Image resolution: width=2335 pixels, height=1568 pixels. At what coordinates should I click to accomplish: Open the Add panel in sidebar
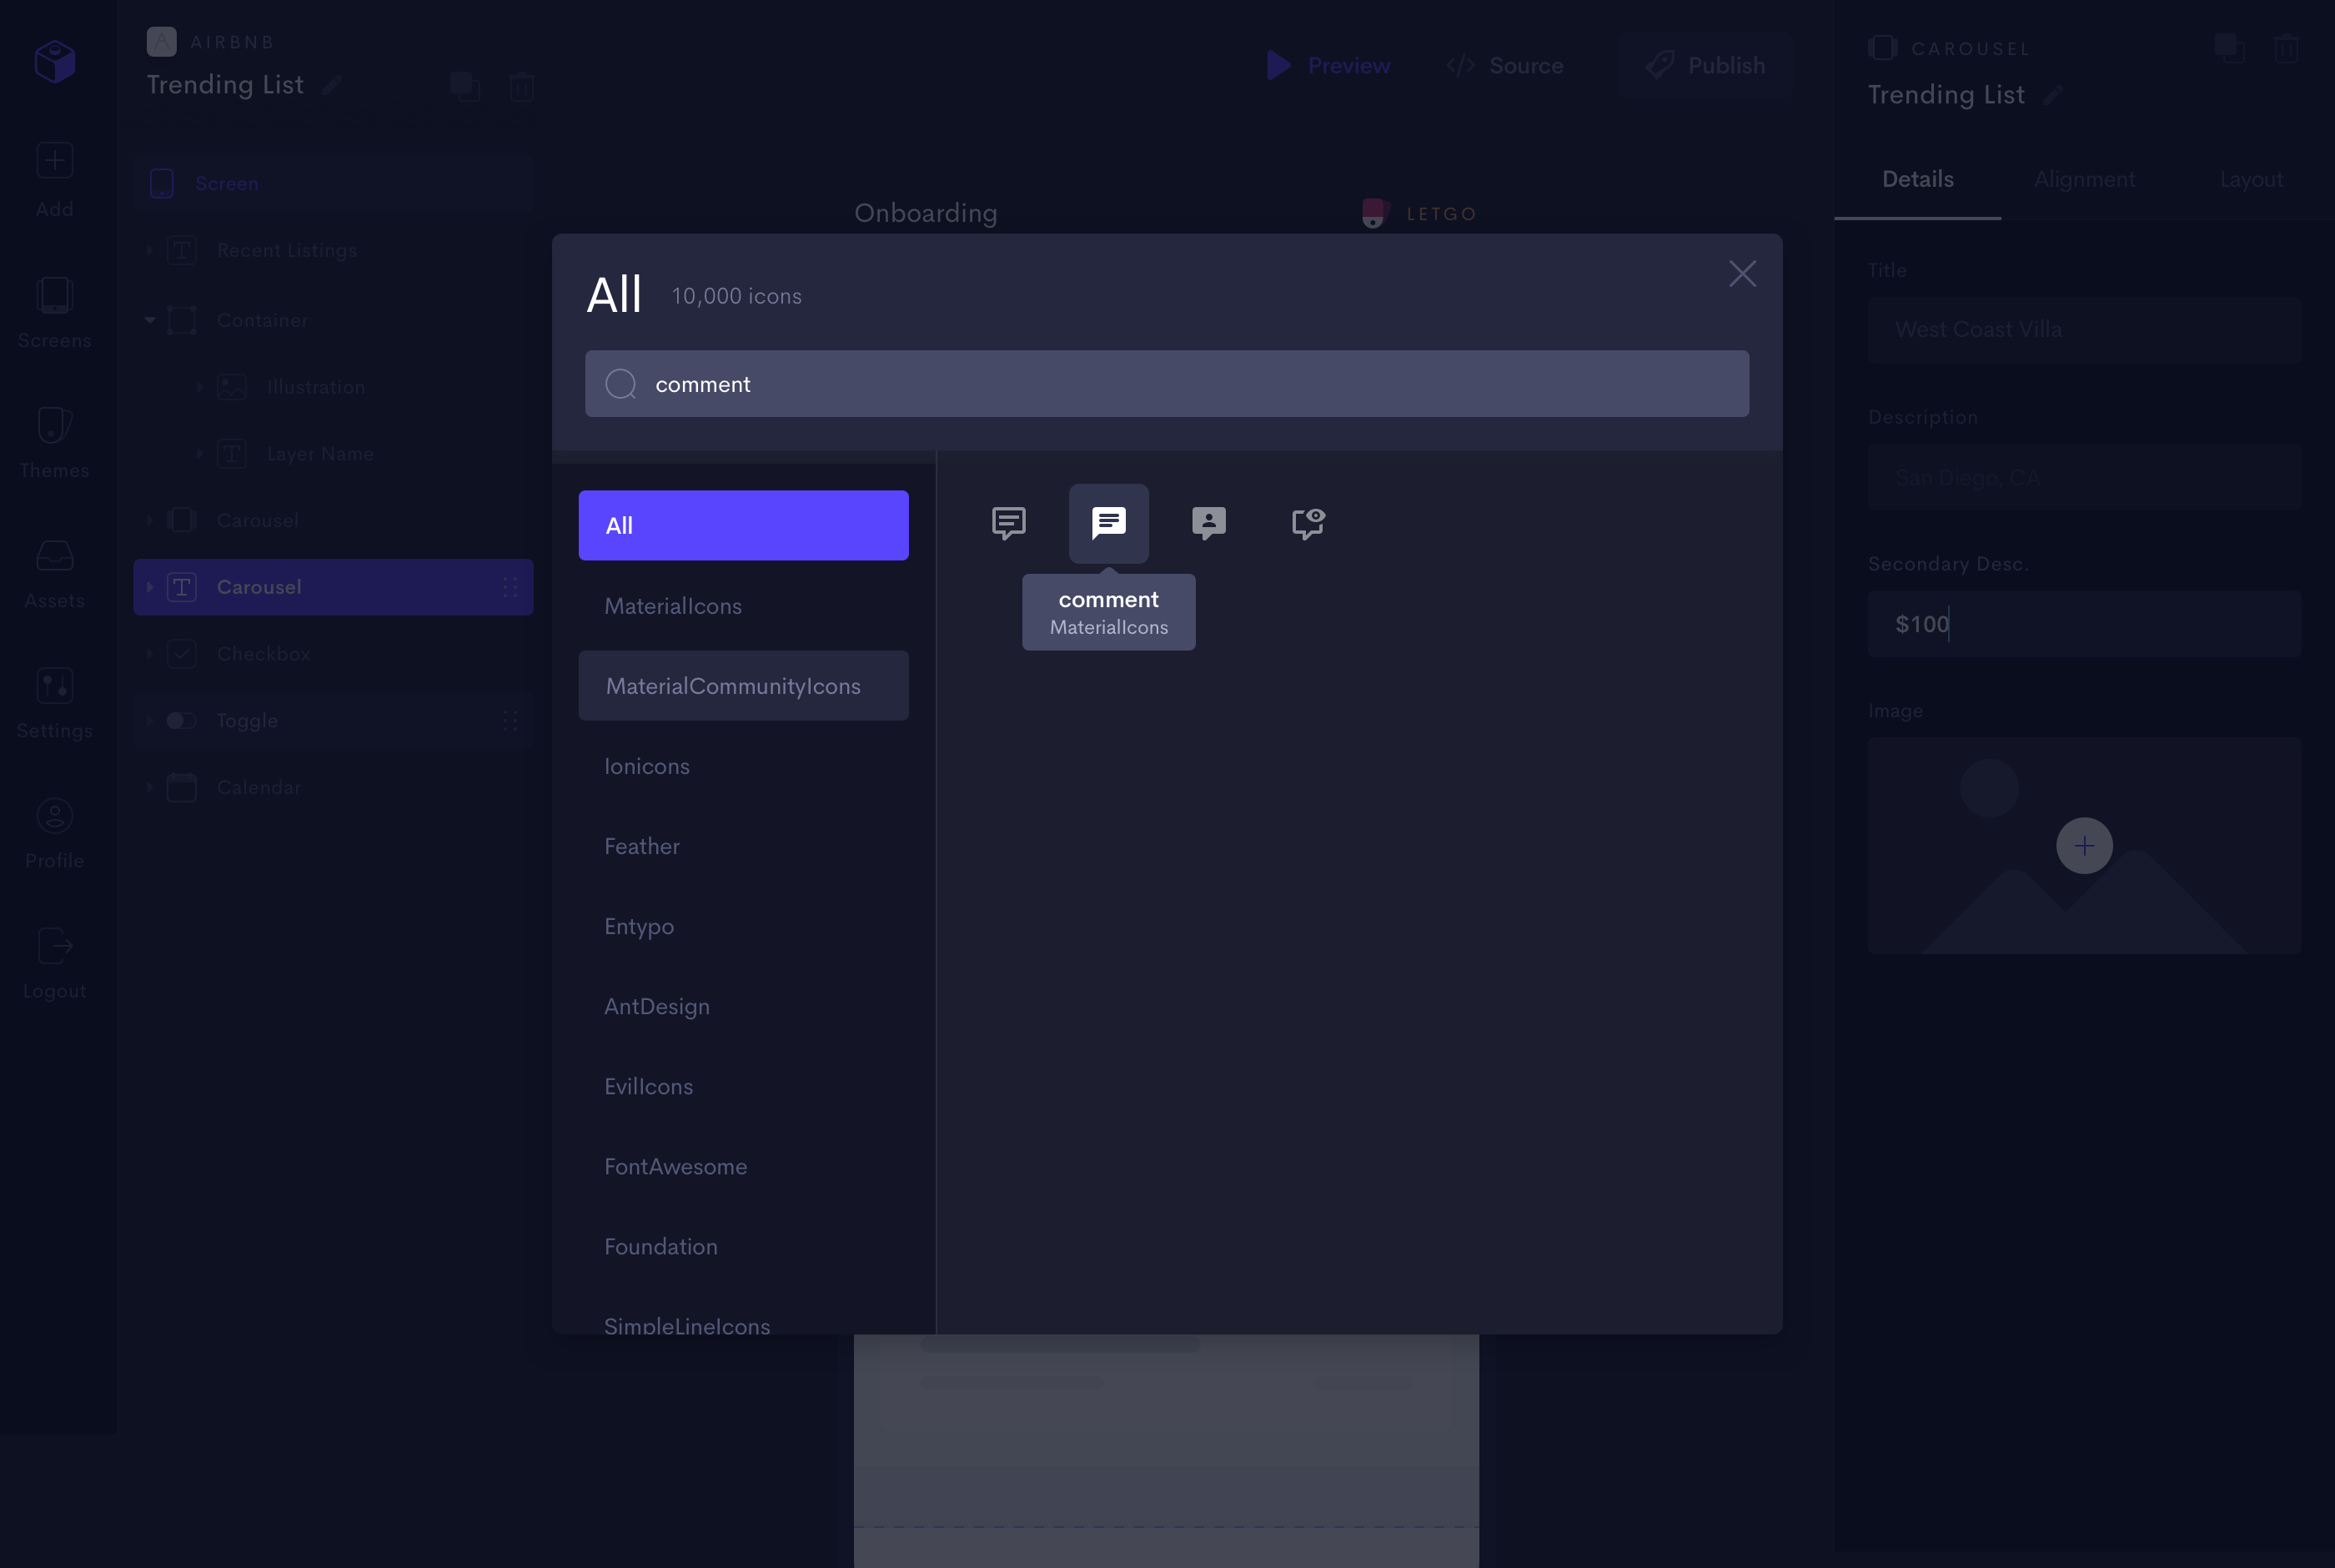click(x=55, y=180)
